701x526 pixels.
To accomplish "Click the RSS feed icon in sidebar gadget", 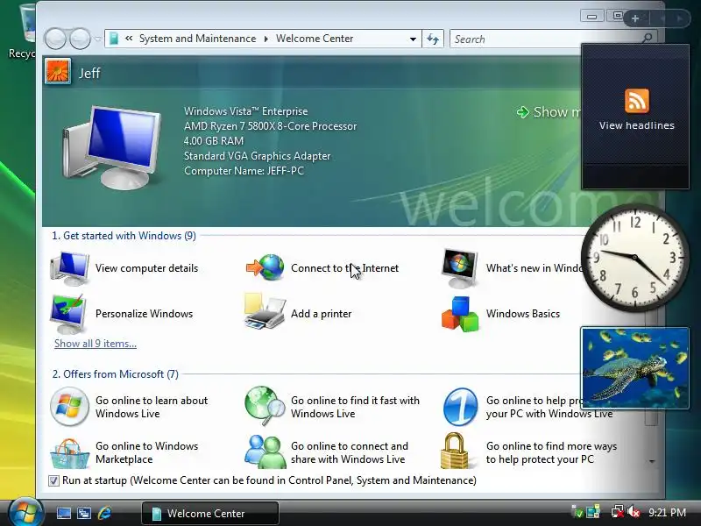I will coord(637,100).
